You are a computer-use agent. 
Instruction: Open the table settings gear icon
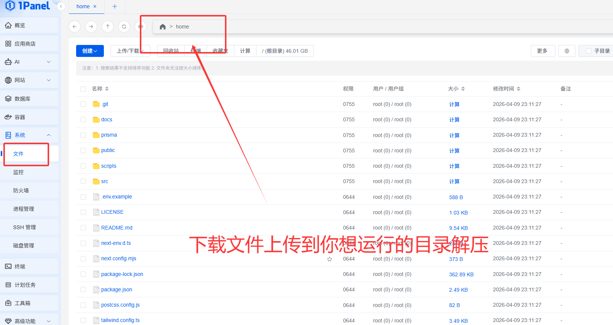pos(567,51)
